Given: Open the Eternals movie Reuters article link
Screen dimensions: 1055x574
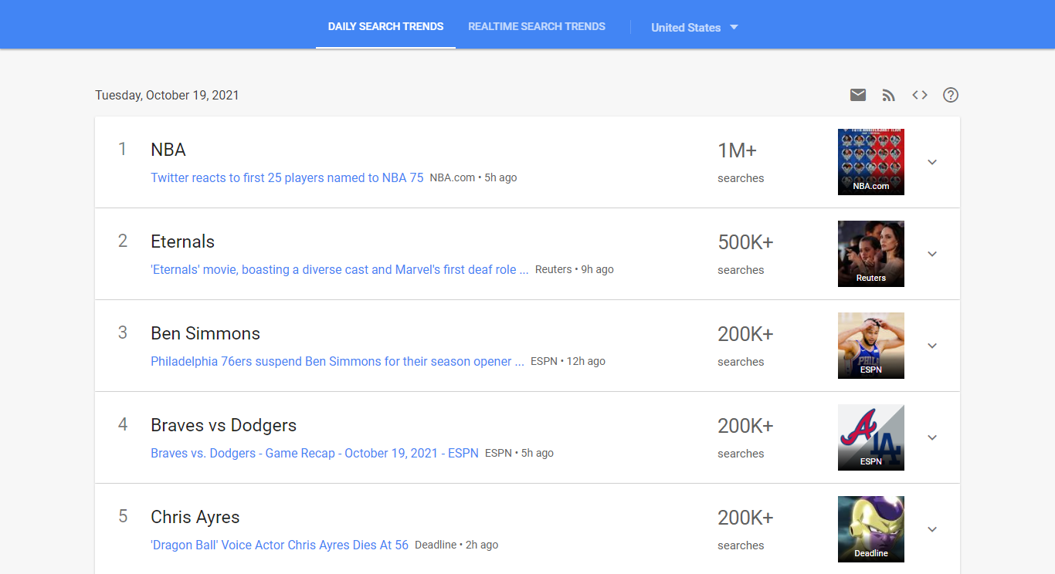Looking at the screenshot, I should click(340, 269).
